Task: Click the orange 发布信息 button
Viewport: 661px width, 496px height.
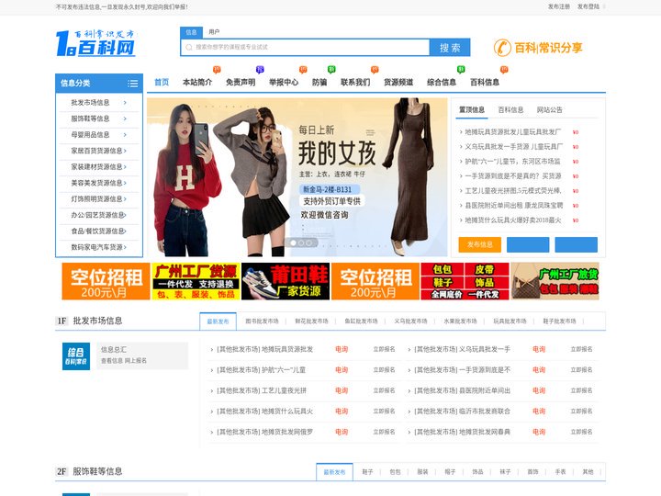Action: 480,244
